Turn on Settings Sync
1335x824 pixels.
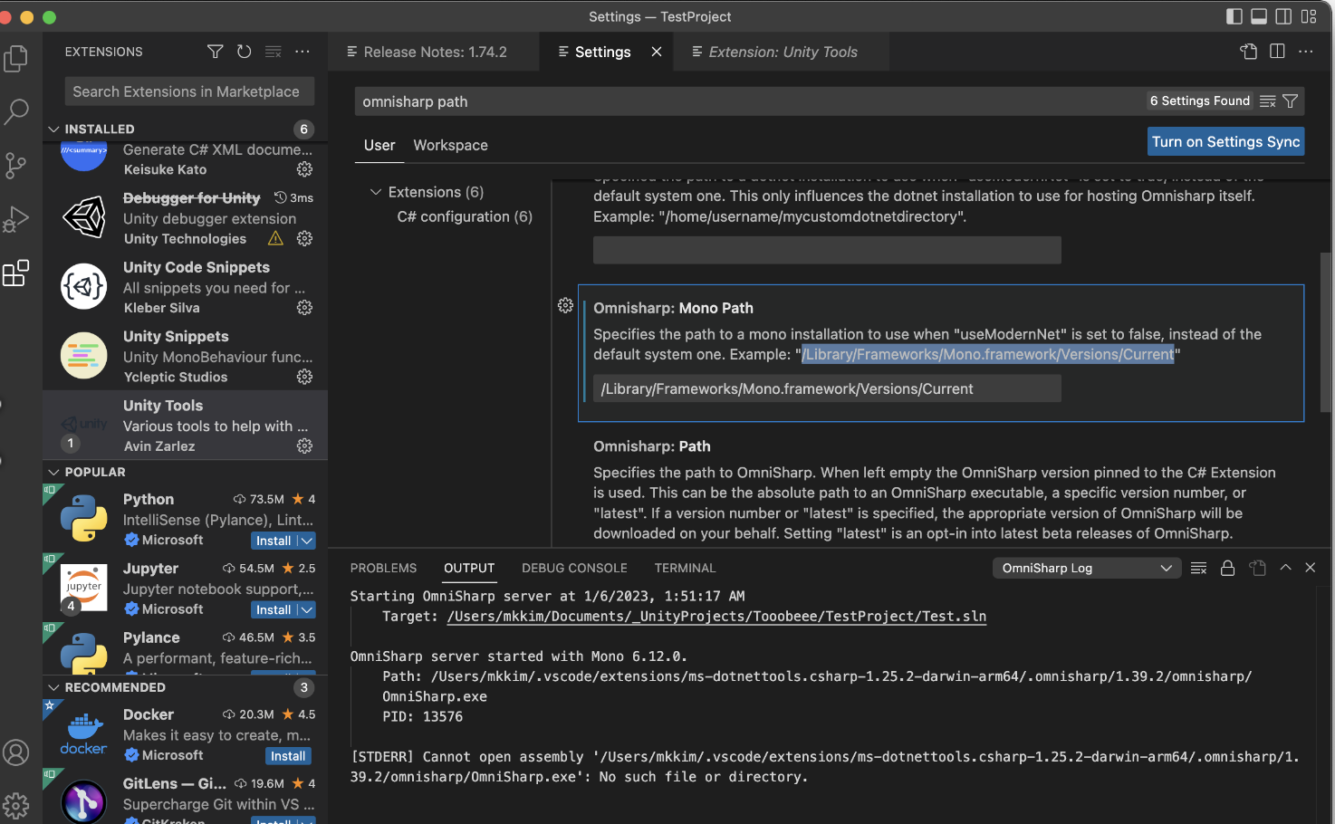pos(1225,141)
